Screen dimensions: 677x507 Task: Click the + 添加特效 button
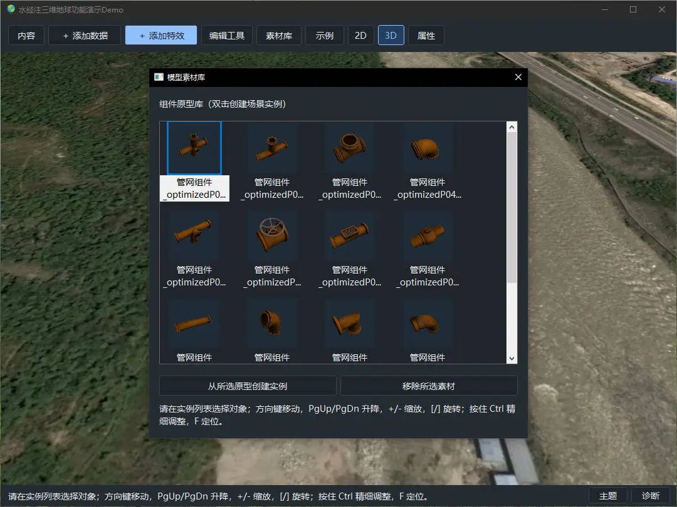pos(161,35)
